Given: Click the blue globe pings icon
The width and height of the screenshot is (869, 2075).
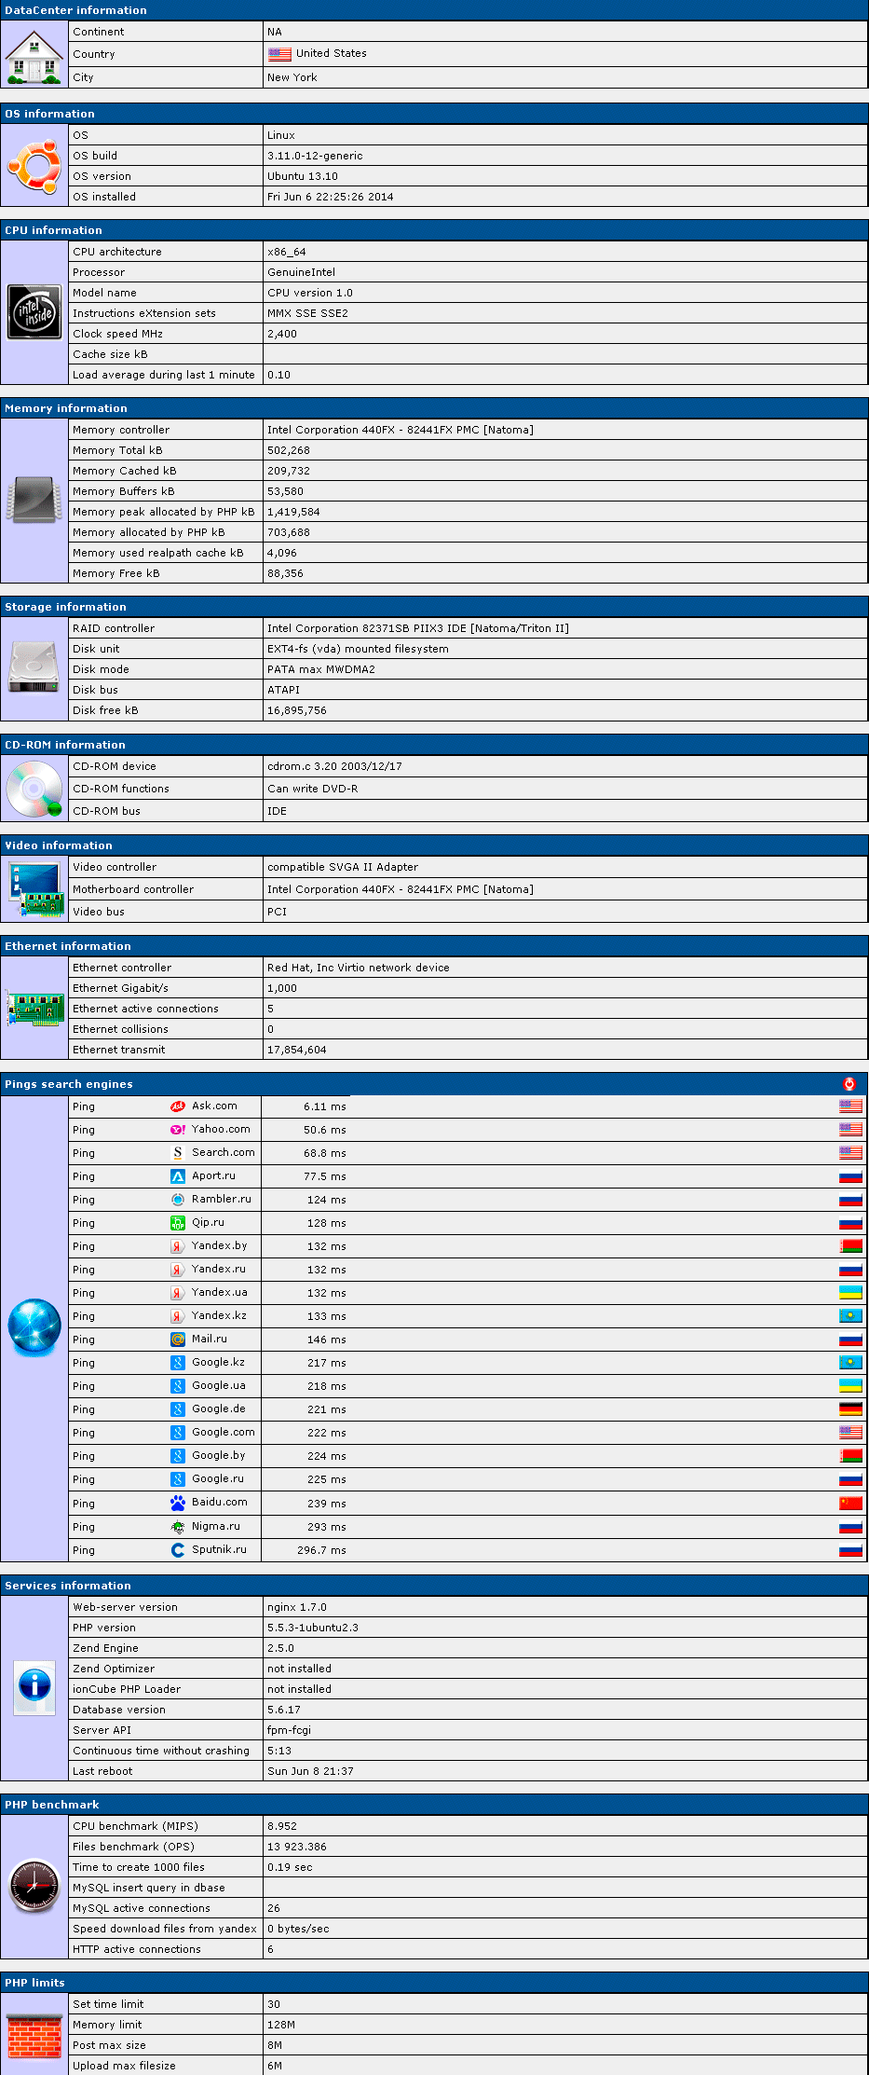Looking at the screenshot, I should [34, 1327].
